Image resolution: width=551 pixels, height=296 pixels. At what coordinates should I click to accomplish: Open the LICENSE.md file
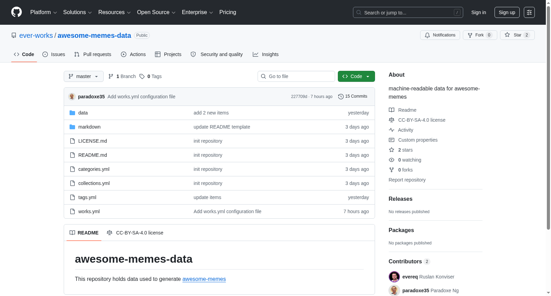pos(93,141)
